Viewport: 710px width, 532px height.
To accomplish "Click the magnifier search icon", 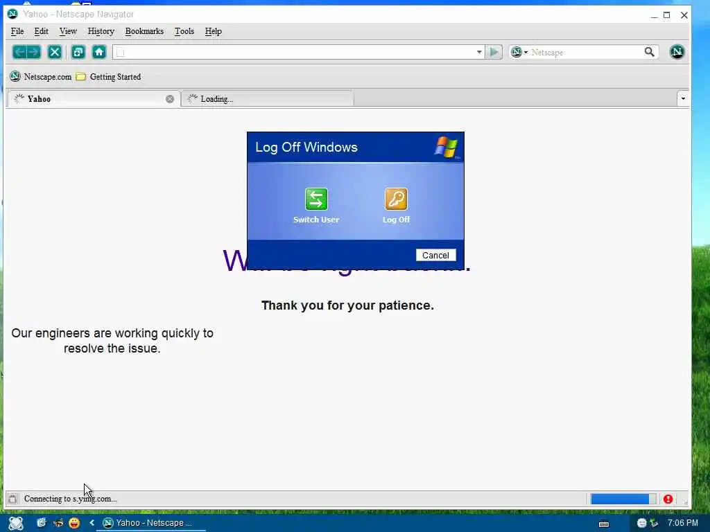I will 649,52.
